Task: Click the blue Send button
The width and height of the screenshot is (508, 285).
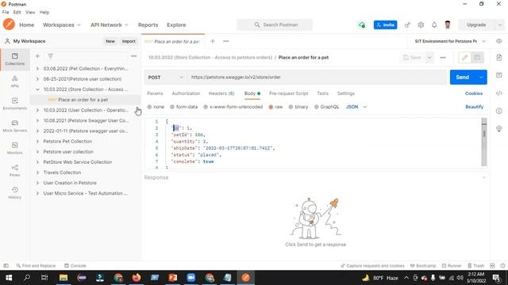Action: (x=462, y=78)
